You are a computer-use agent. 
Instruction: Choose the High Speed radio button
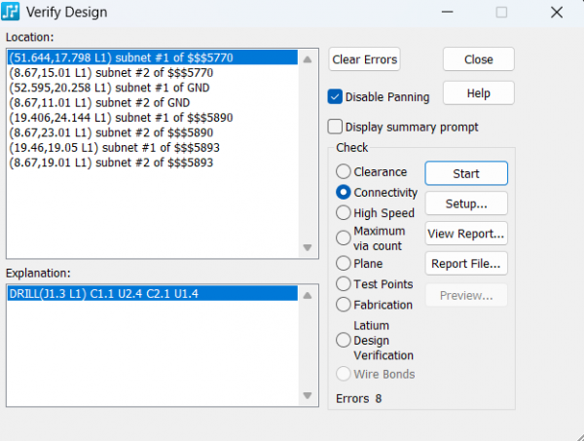343,212
